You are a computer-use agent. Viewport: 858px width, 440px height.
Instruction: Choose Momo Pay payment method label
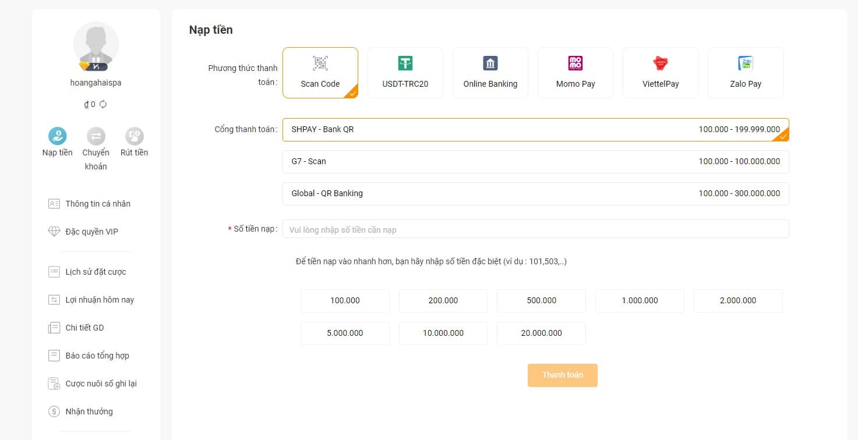(575, 84)
